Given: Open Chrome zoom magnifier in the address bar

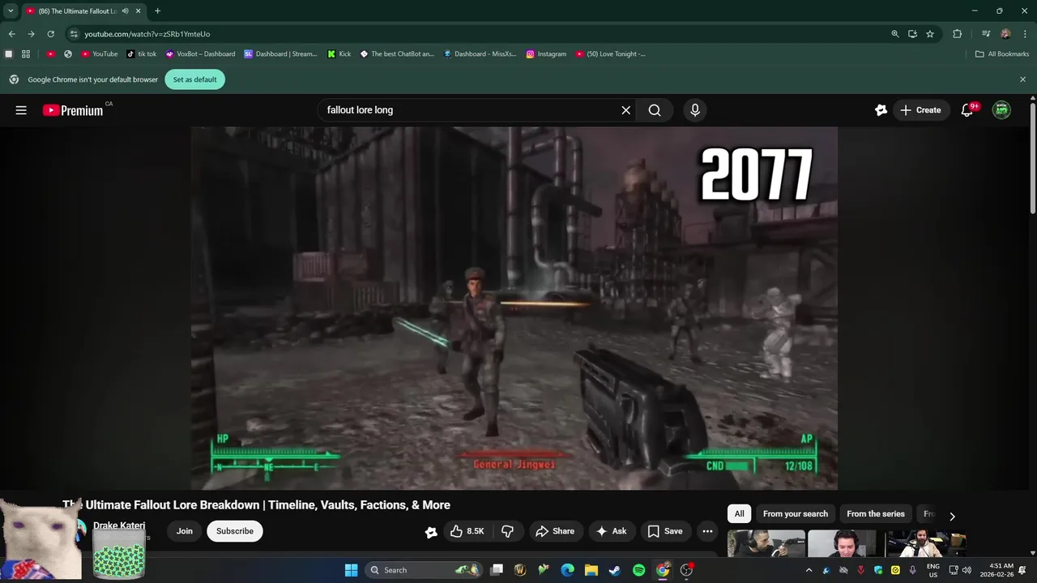Looking at the screenshot, I should tap(895, 34).
